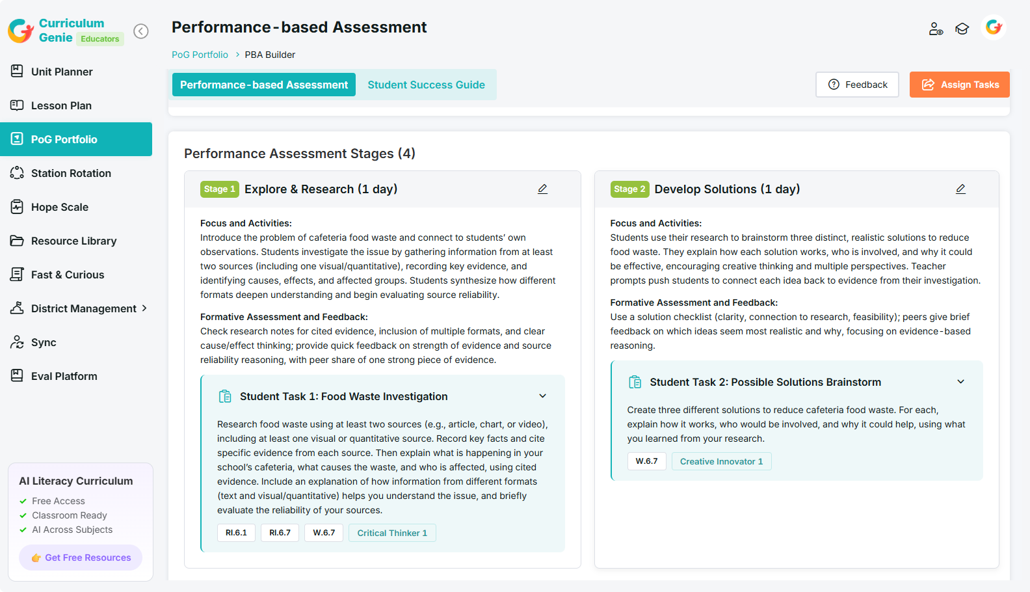Click the Station Rotation cycle icon
Screen dimensions: 1030x592
17,172
